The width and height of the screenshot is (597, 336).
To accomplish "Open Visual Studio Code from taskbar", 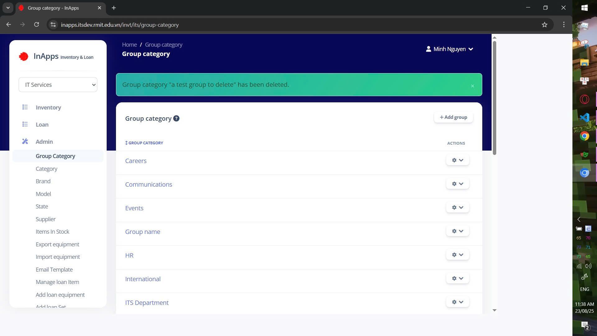I will tap(584, 118).
